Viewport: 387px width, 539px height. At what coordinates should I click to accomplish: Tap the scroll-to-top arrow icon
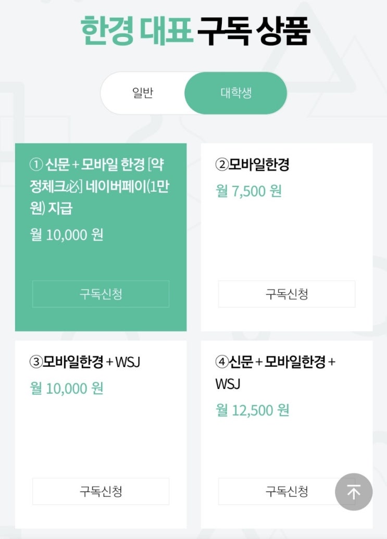[354, 492]
